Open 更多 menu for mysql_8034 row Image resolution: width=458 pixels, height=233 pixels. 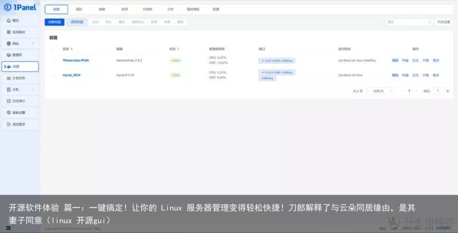[x=436, y=75]
